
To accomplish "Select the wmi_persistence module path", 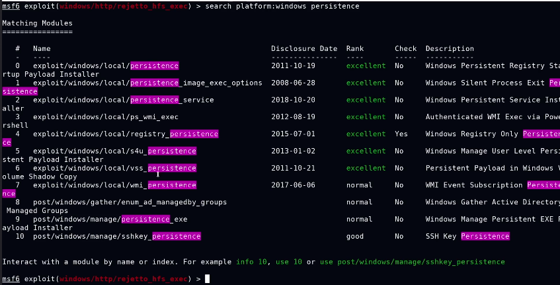I will click(114, 185).
